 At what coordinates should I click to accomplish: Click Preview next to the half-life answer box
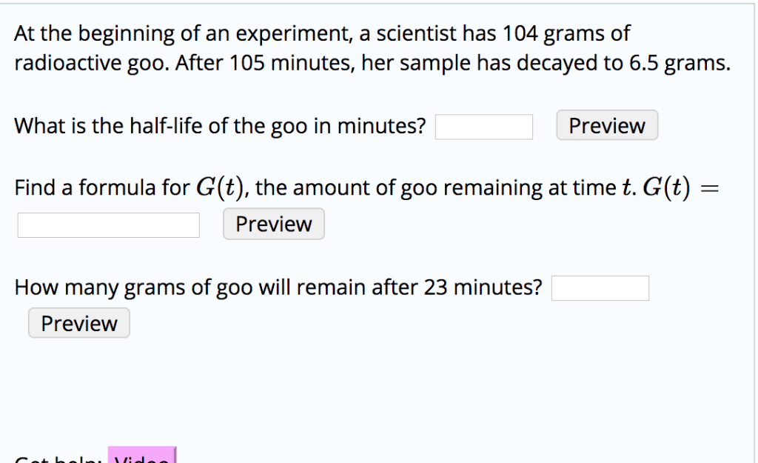pos(606,125)
